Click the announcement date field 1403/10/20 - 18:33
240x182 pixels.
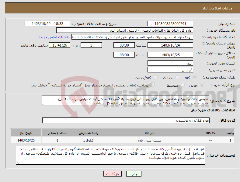pos(47,24)
